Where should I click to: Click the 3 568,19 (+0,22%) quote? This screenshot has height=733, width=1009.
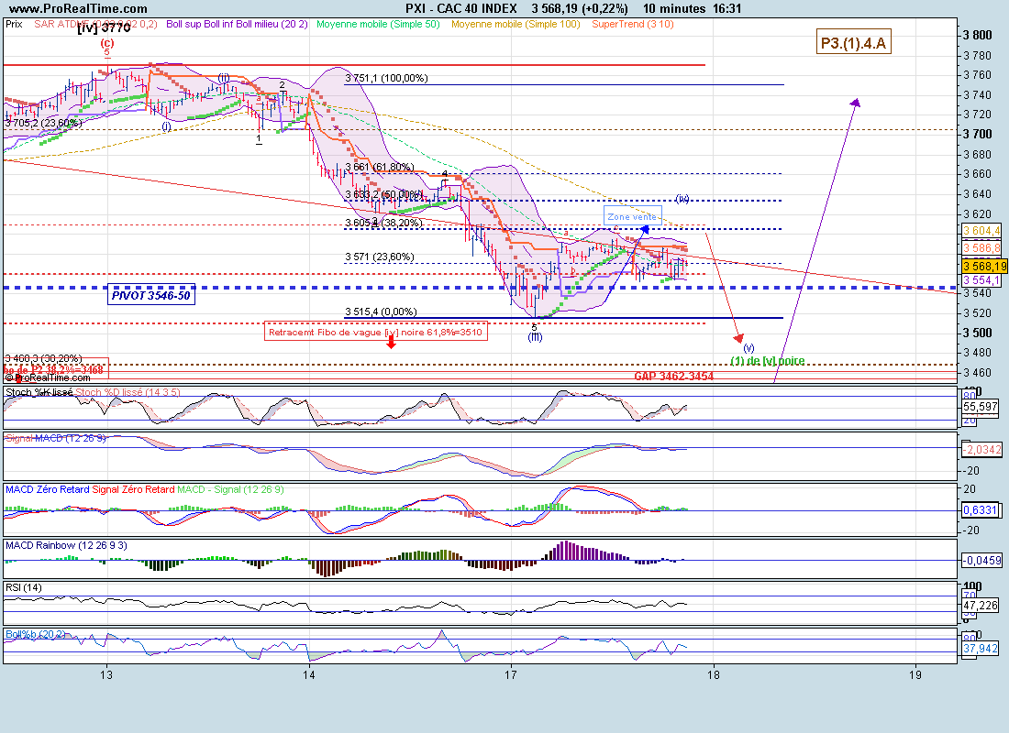(580, 8)
